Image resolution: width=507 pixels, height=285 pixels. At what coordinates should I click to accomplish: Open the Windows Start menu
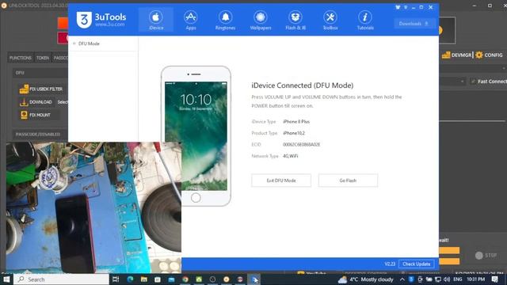[x=6, y=279]
